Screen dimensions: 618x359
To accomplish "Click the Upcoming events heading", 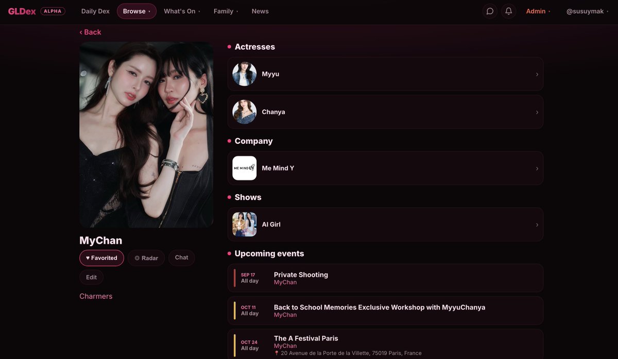I will pos(269,253).
